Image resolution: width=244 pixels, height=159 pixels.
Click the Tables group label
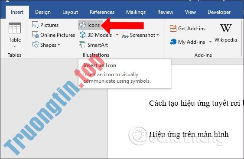pyautogui.click(x=14, y=55)
